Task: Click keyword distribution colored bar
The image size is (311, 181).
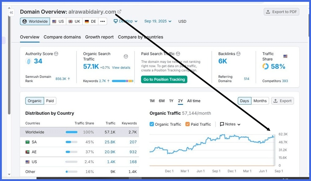Action: click(123, 81)
